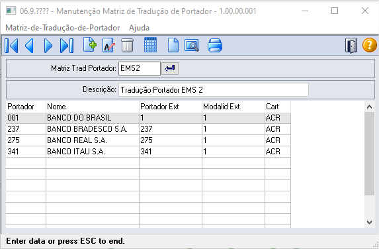Click Modalid Ext cell in BANCO BRADESCO row
The height and width of the screenshot is (249, 379).
click(x=233, y=129)
